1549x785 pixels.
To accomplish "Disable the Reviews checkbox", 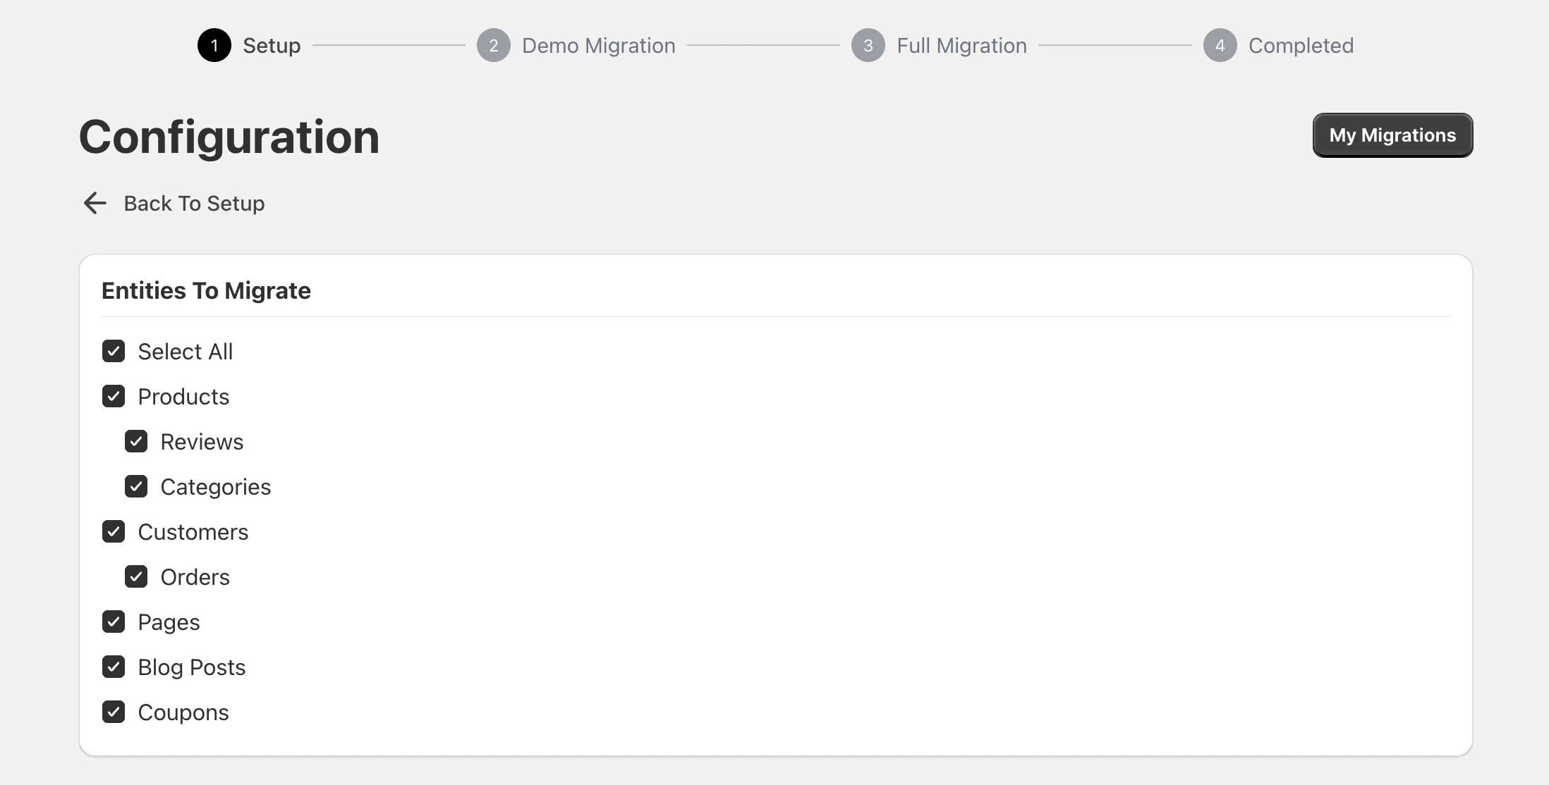I will tap(136, 441).
